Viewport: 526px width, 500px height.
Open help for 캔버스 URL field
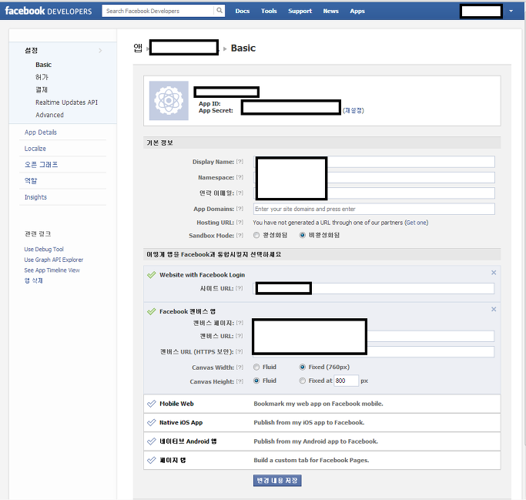tap(239, 336)
